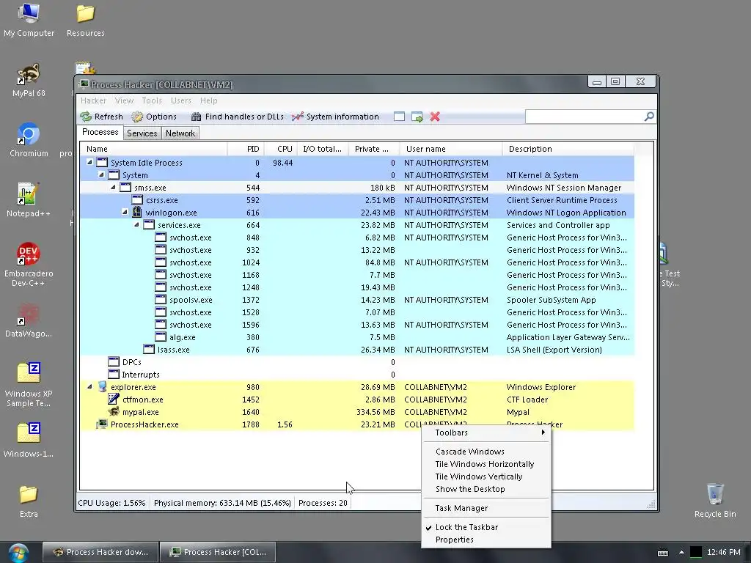The height and width of the screenshot is (563, 751).
Task: Open the Users menu
Action: (181, 100)
